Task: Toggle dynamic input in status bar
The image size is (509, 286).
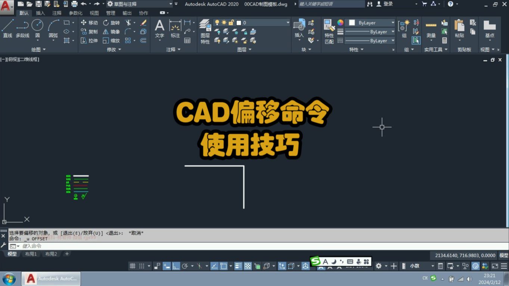Action: (x=167, y=266)
